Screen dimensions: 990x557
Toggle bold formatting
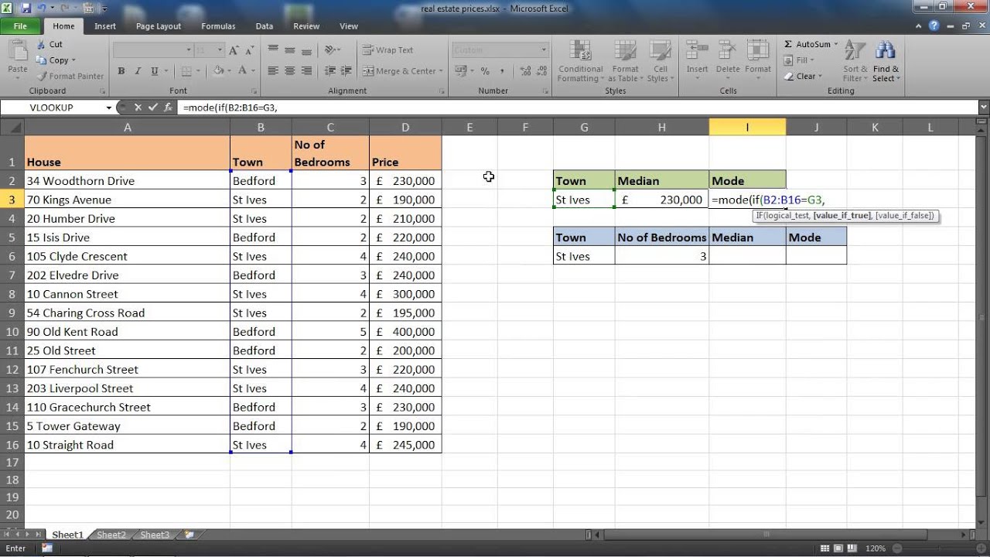[121, 70]
